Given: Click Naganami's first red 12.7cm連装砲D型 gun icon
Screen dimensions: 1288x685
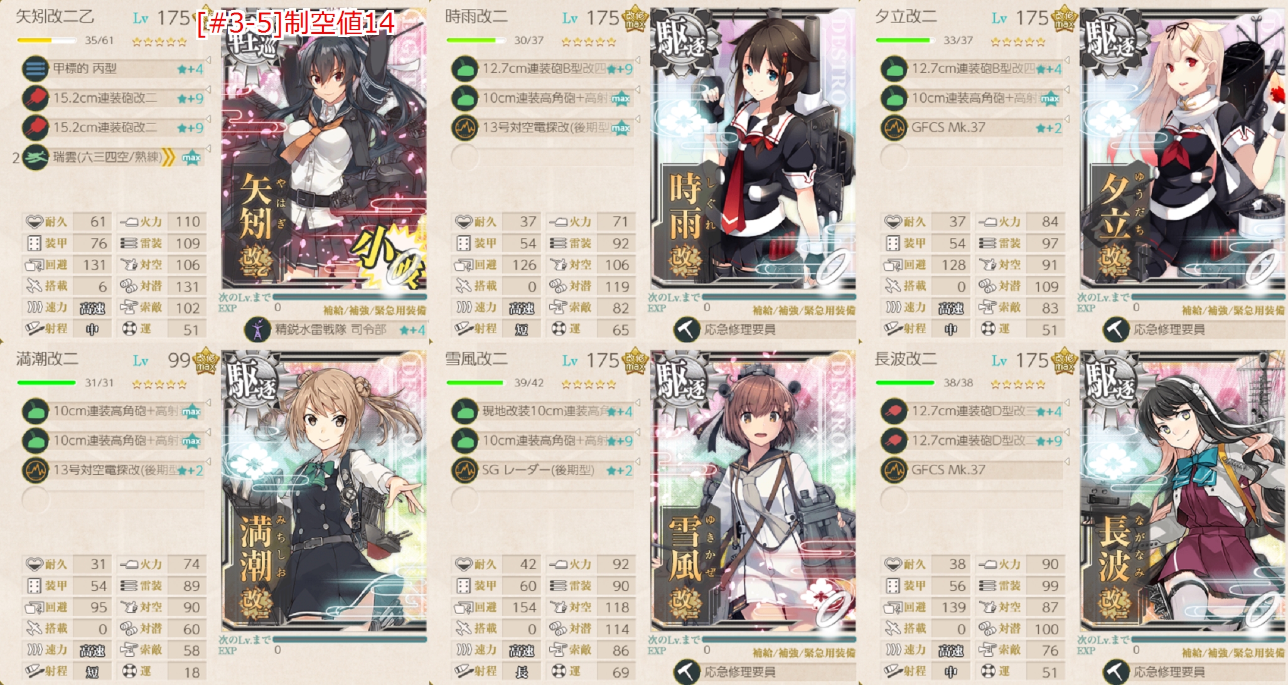Looking at the screenshot, I should click(x=894, y=412).
